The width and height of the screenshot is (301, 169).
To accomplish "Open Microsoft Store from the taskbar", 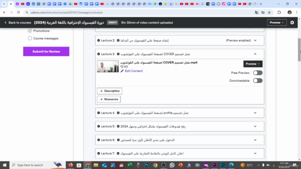I will [79, 165].
